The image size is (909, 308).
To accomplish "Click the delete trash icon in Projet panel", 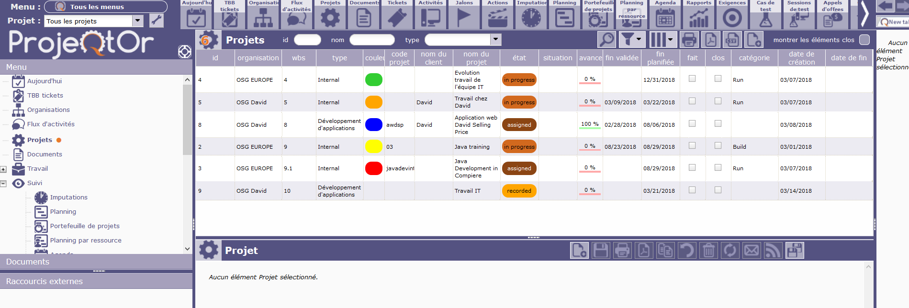I will tap(708, 250).
